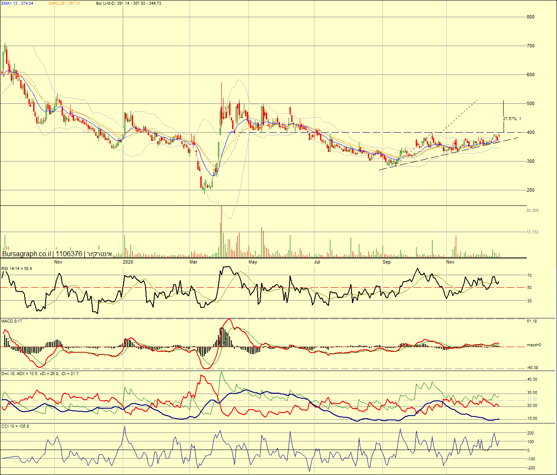Click the "27.57%, 1" measurement annotation text
Screen dimensions: 557x475
(x=512, y=119)
